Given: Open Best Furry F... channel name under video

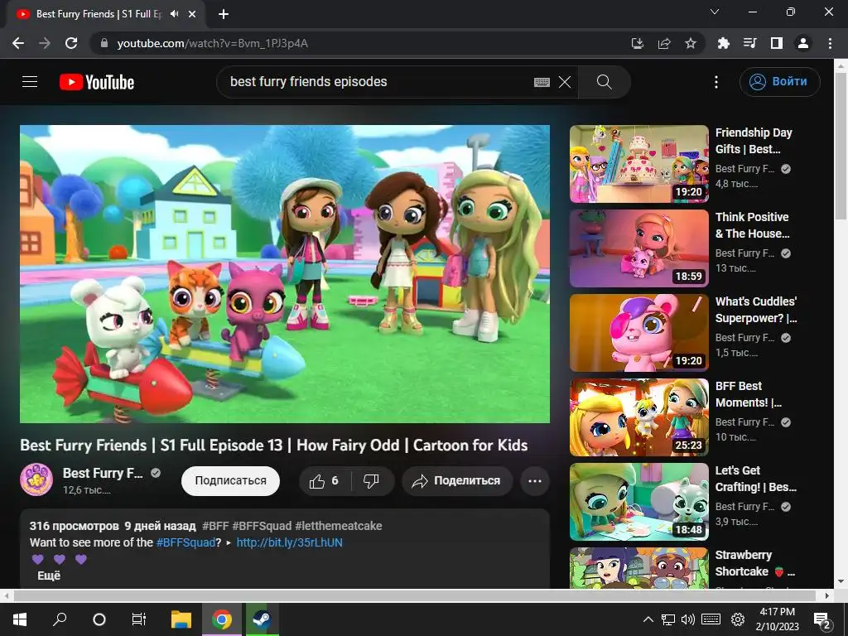Looking at the screenshot, I should 103,473.
